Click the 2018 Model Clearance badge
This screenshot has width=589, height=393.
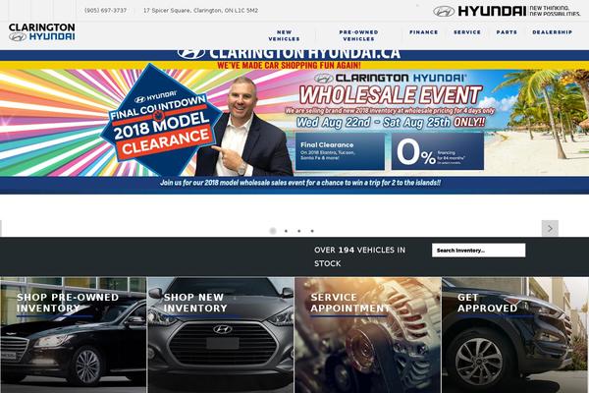click(162, 120)
